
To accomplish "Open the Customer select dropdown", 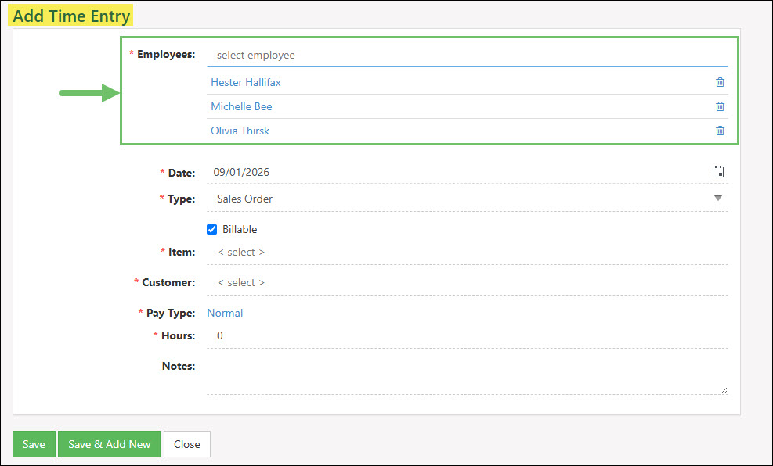I will click(x=467, y=282).
